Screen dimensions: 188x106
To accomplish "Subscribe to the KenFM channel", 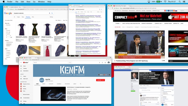I will (101, 80).
